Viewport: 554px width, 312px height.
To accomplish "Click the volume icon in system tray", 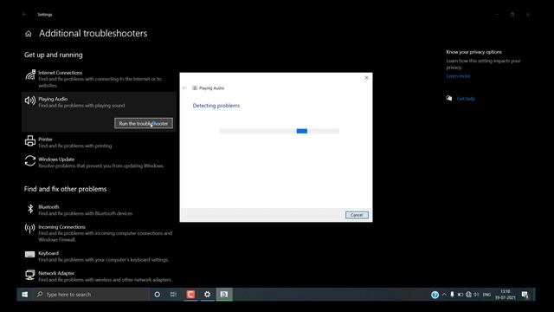I will coord(476,295).
